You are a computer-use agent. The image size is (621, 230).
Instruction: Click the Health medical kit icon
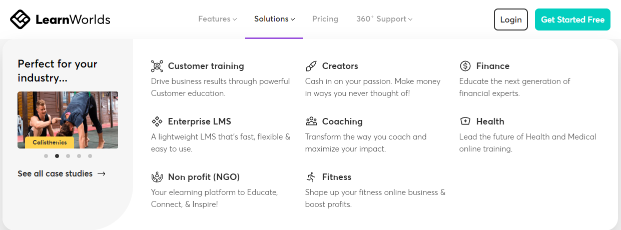pyautogui.click(x=465, y=121)
